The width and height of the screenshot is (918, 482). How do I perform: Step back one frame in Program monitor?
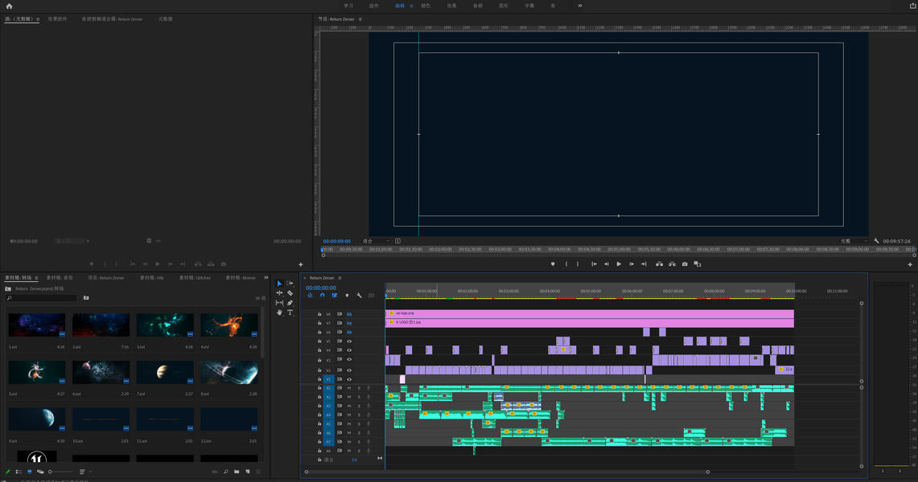tap(606, 264)
